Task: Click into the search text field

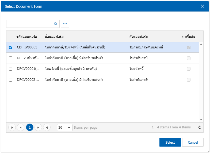Action: click(x=29, y=24)
